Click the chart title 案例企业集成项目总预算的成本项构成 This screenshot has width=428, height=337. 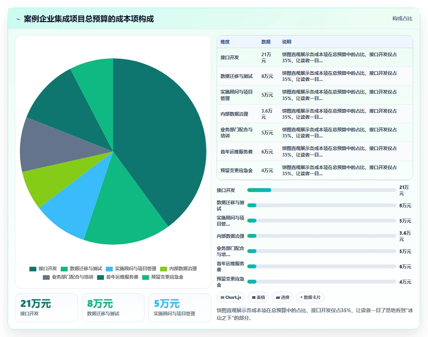[89, 19]
